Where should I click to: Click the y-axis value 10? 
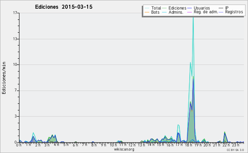[x=15, y=65]
